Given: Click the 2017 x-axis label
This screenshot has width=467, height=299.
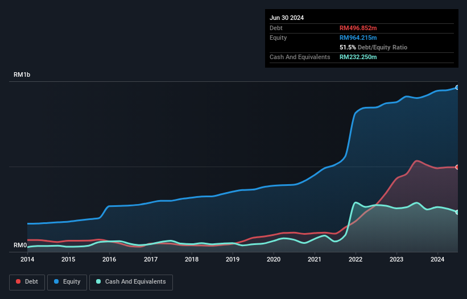Looking at the screenshot, I should click(151, 259).
